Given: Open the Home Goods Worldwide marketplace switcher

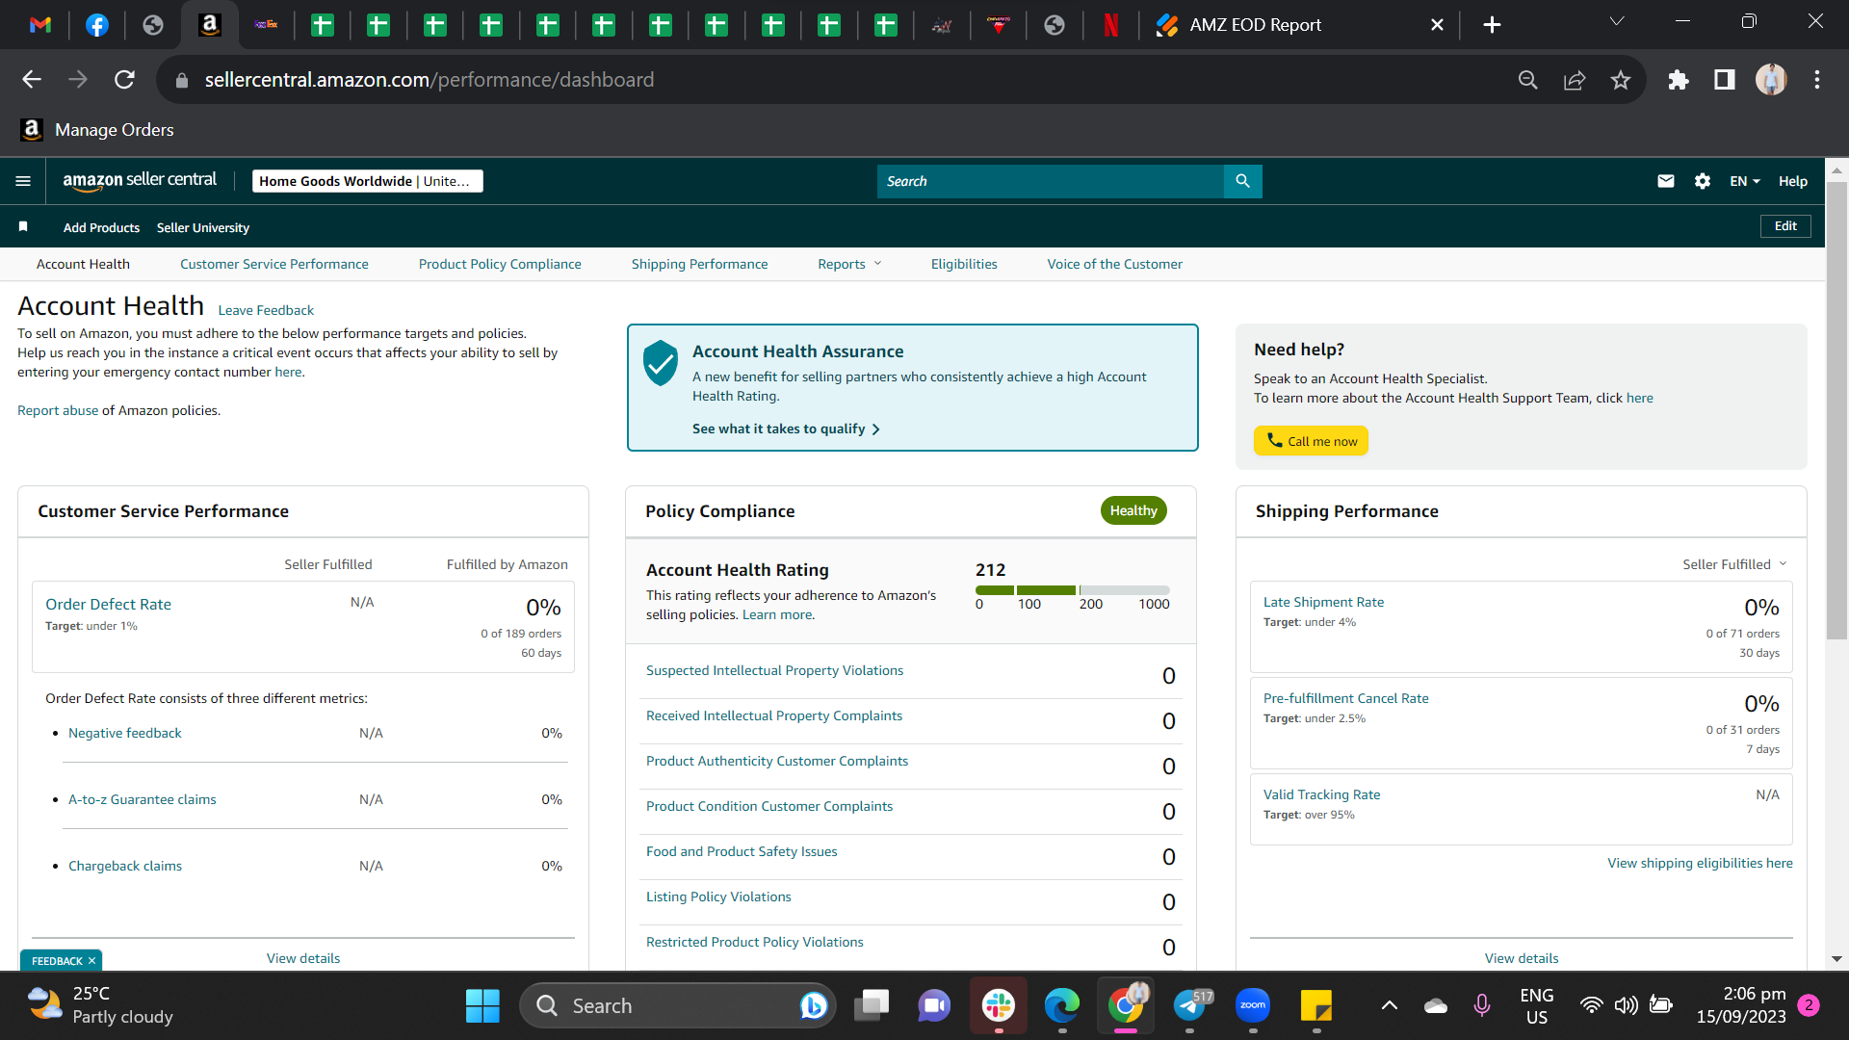Looking at the screenshot, I should click(x=367, y=181).
